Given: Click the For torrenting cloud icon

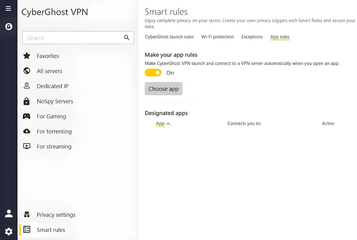Looking at the screenshot, I should click(x=27, y=131).
